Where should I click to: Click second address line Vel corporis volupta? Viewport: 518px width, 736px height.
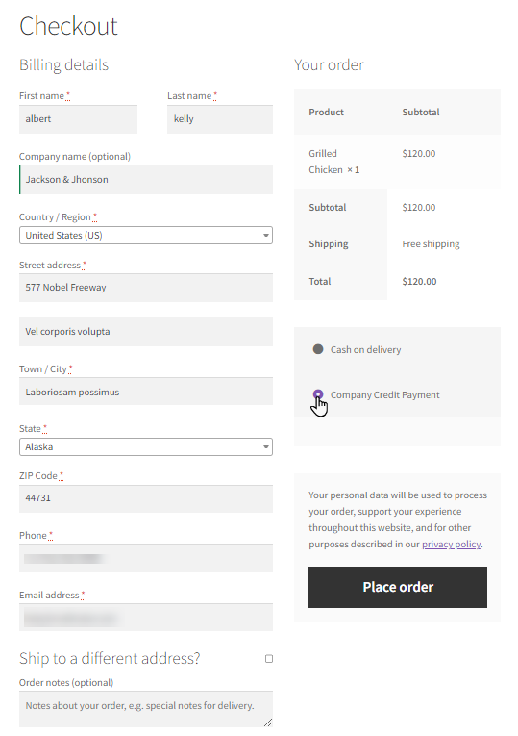pos(146,331)
